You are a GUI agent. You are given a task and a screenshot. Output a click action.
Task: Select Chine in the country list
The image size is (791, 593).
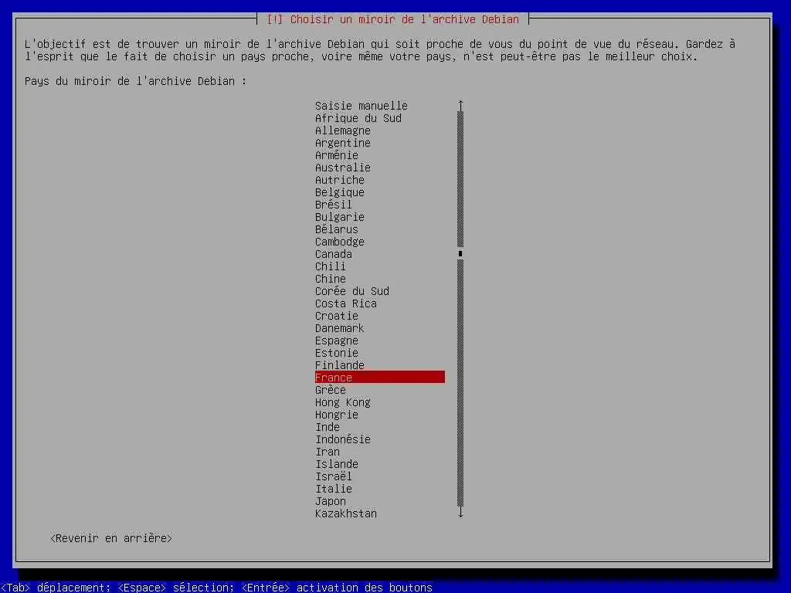click(x=331, y=279)
